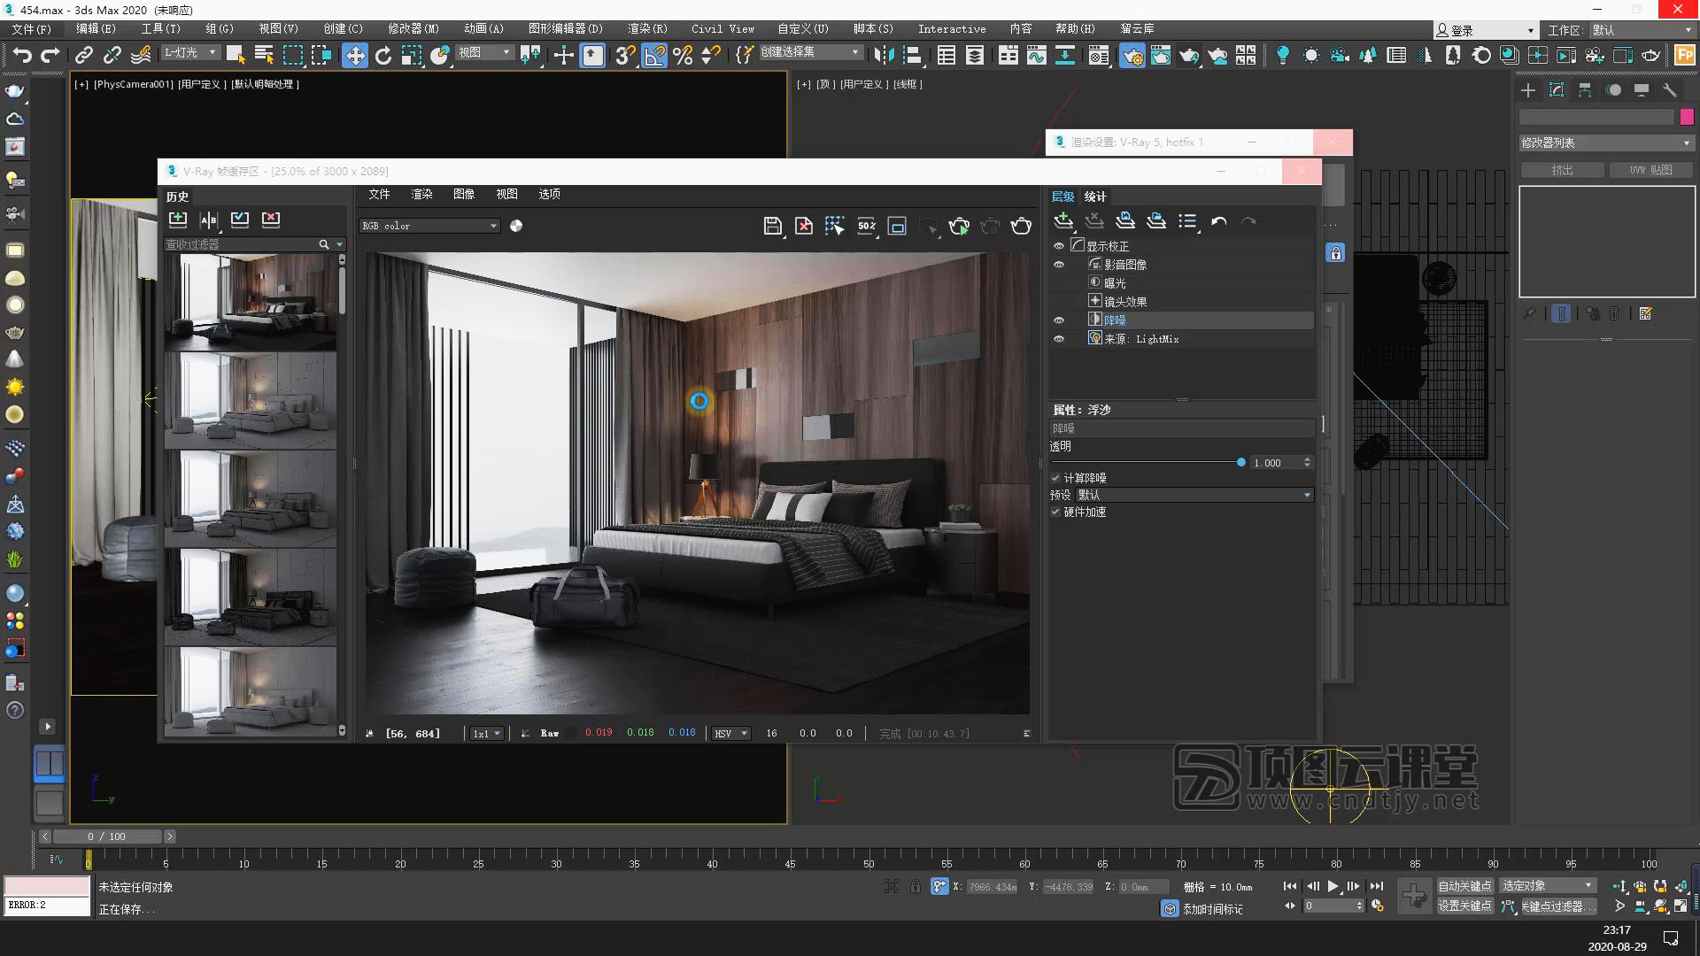
Task: Disable the 硬件加速 checkbox
Action: tap(1055, 513)
